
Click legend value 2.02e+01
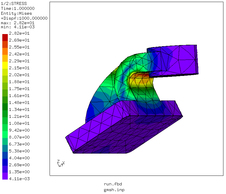(19, 75)
